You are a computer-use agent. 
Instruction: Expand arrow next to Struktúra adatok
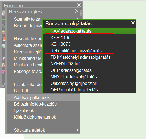[78, 130]
